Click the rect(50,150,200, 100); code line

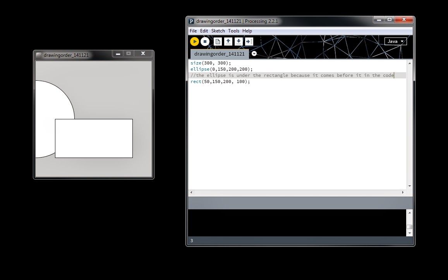click(220, 82)
